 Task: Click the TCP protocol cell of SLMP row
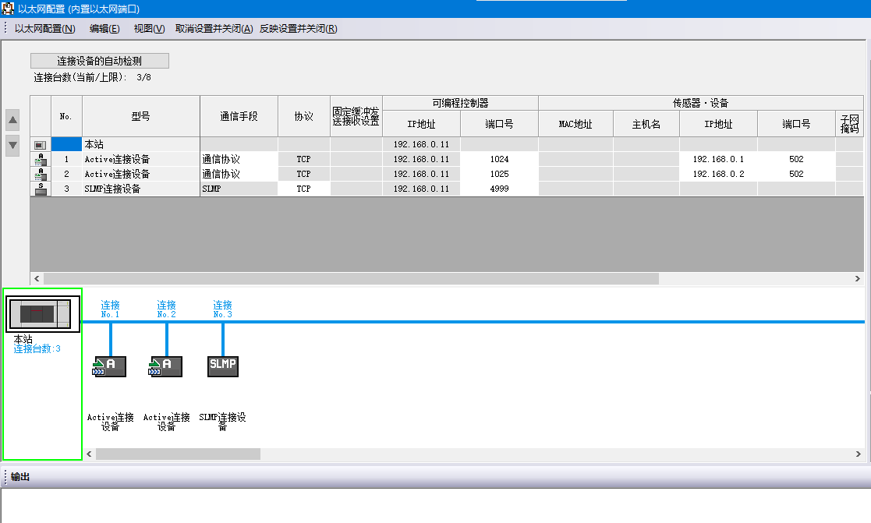(x=303, y=189)
